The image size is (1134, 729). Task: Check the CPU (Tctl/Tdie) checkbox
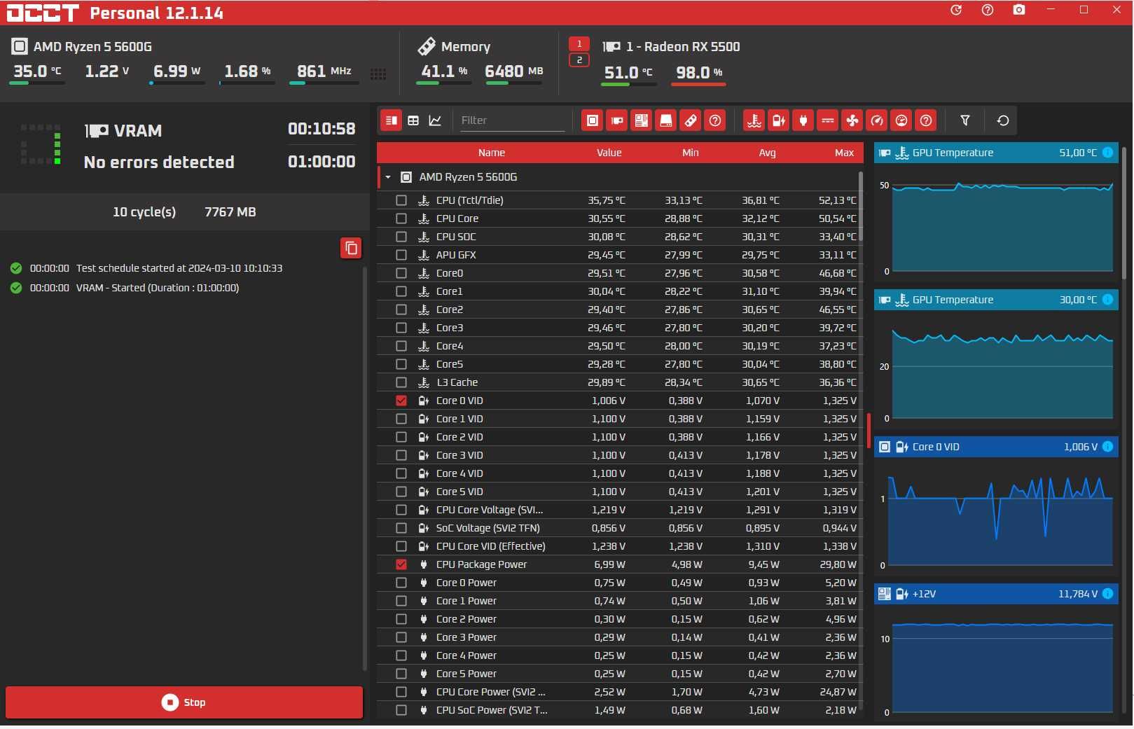click(401, 200)
